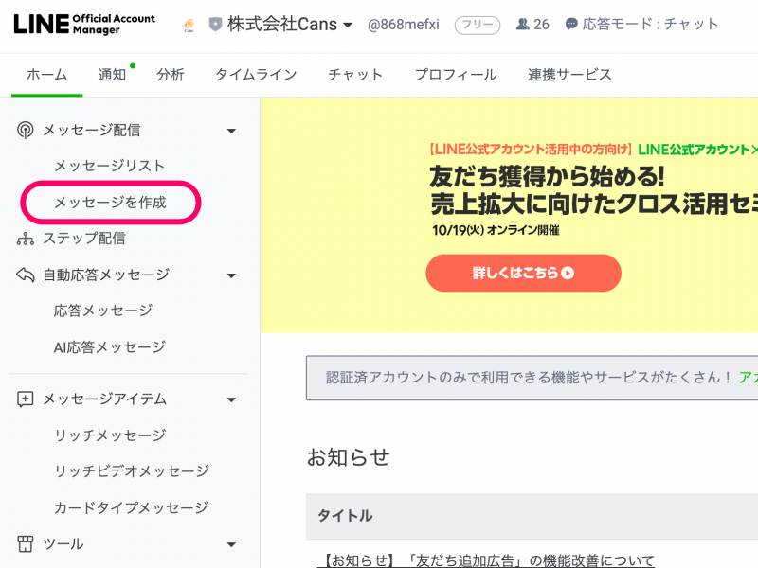758x568 pixels.
Task: Click the message broadcast antenna icon
Action: (26, 131)
